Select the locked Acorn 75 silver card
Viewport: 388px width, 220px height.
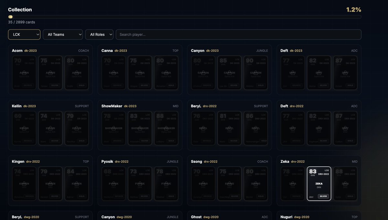[50, 73]
